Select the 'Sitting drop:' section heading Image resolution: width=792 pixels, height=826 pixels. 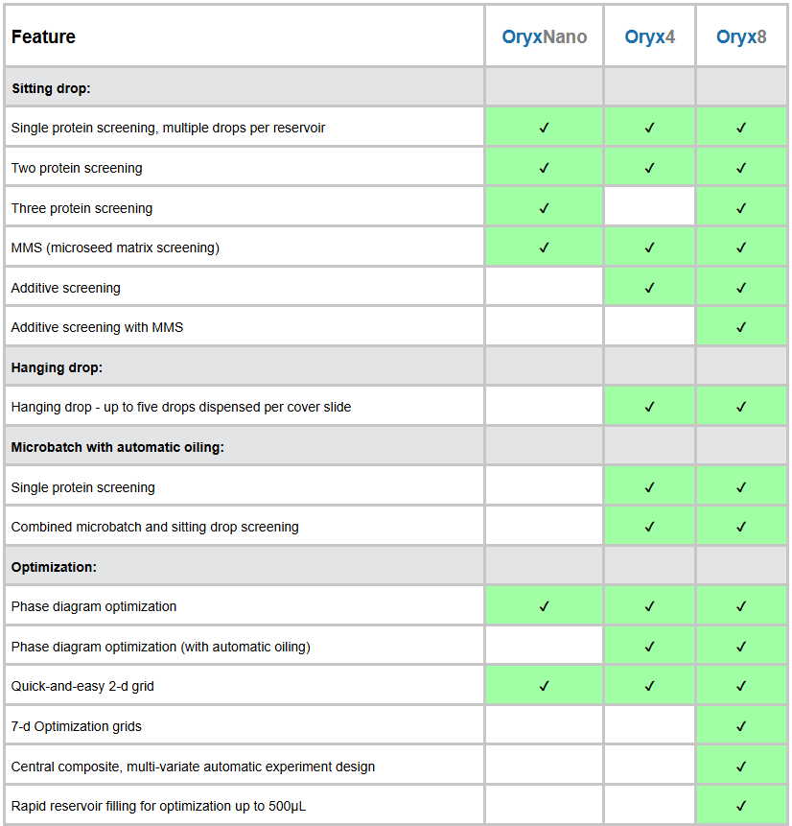click(51, 88)
